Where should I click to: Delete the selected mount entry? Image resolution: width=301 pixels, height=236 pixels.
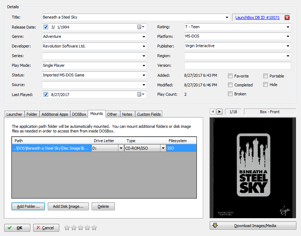[103, 206]
